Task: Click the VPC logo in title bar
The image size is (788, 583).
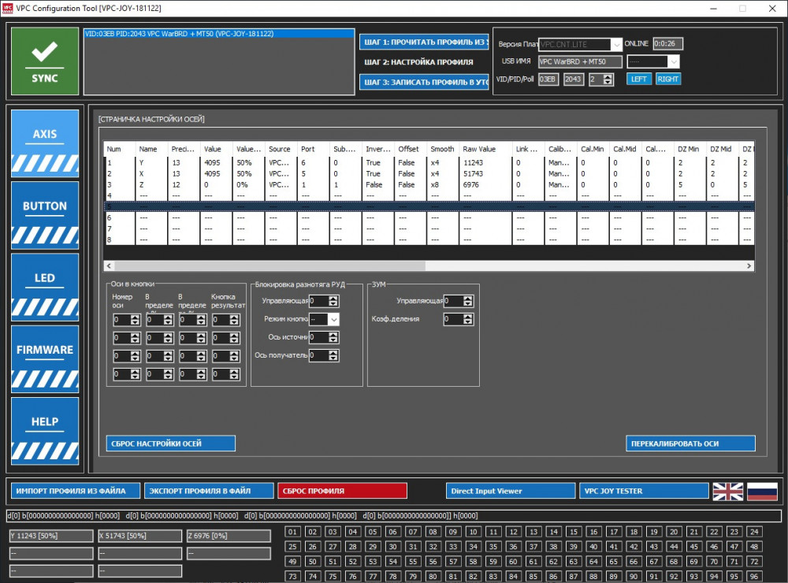Action: coord(8,8)
